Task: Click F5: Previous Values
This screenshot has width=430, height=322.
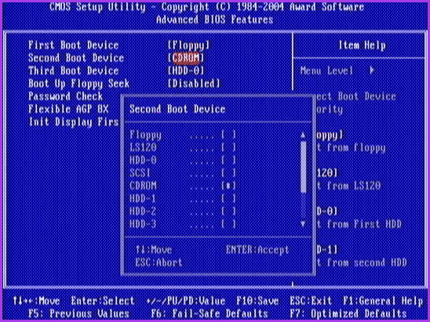Action: pyautogui.click(x=79, y=313)
